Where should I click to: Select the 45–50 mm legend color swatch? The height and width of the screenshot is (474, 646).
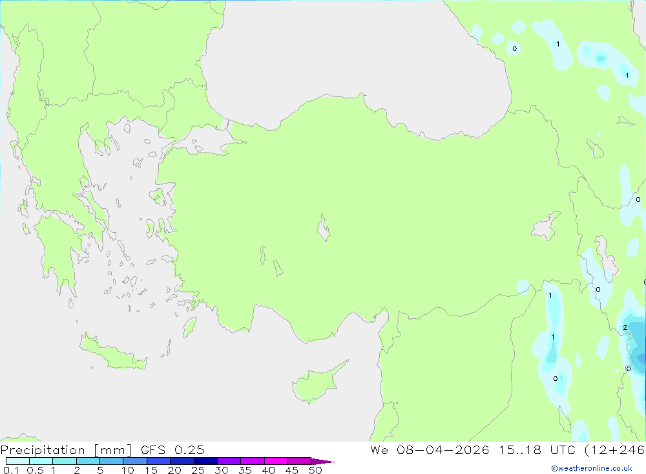pos(300,461)
